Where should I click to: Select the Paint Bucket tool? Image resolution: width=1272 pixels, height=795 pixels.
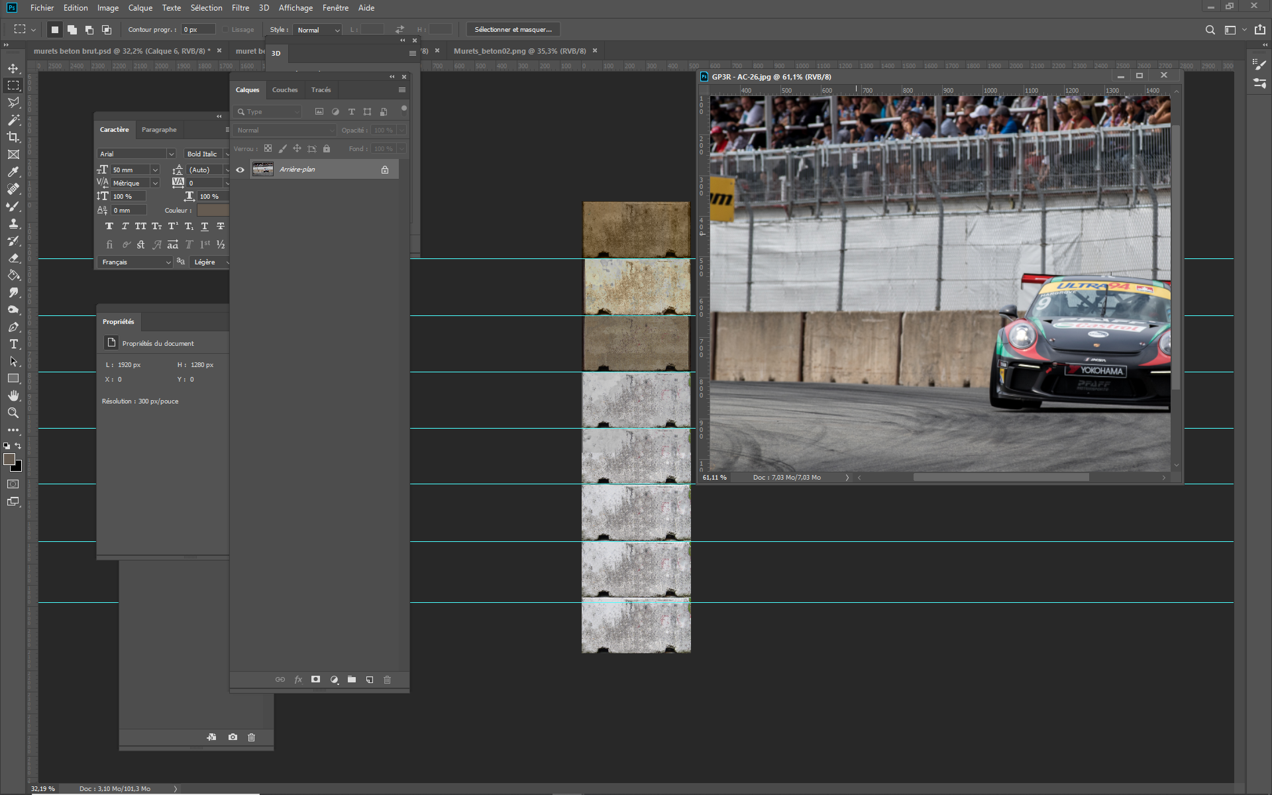13,275
